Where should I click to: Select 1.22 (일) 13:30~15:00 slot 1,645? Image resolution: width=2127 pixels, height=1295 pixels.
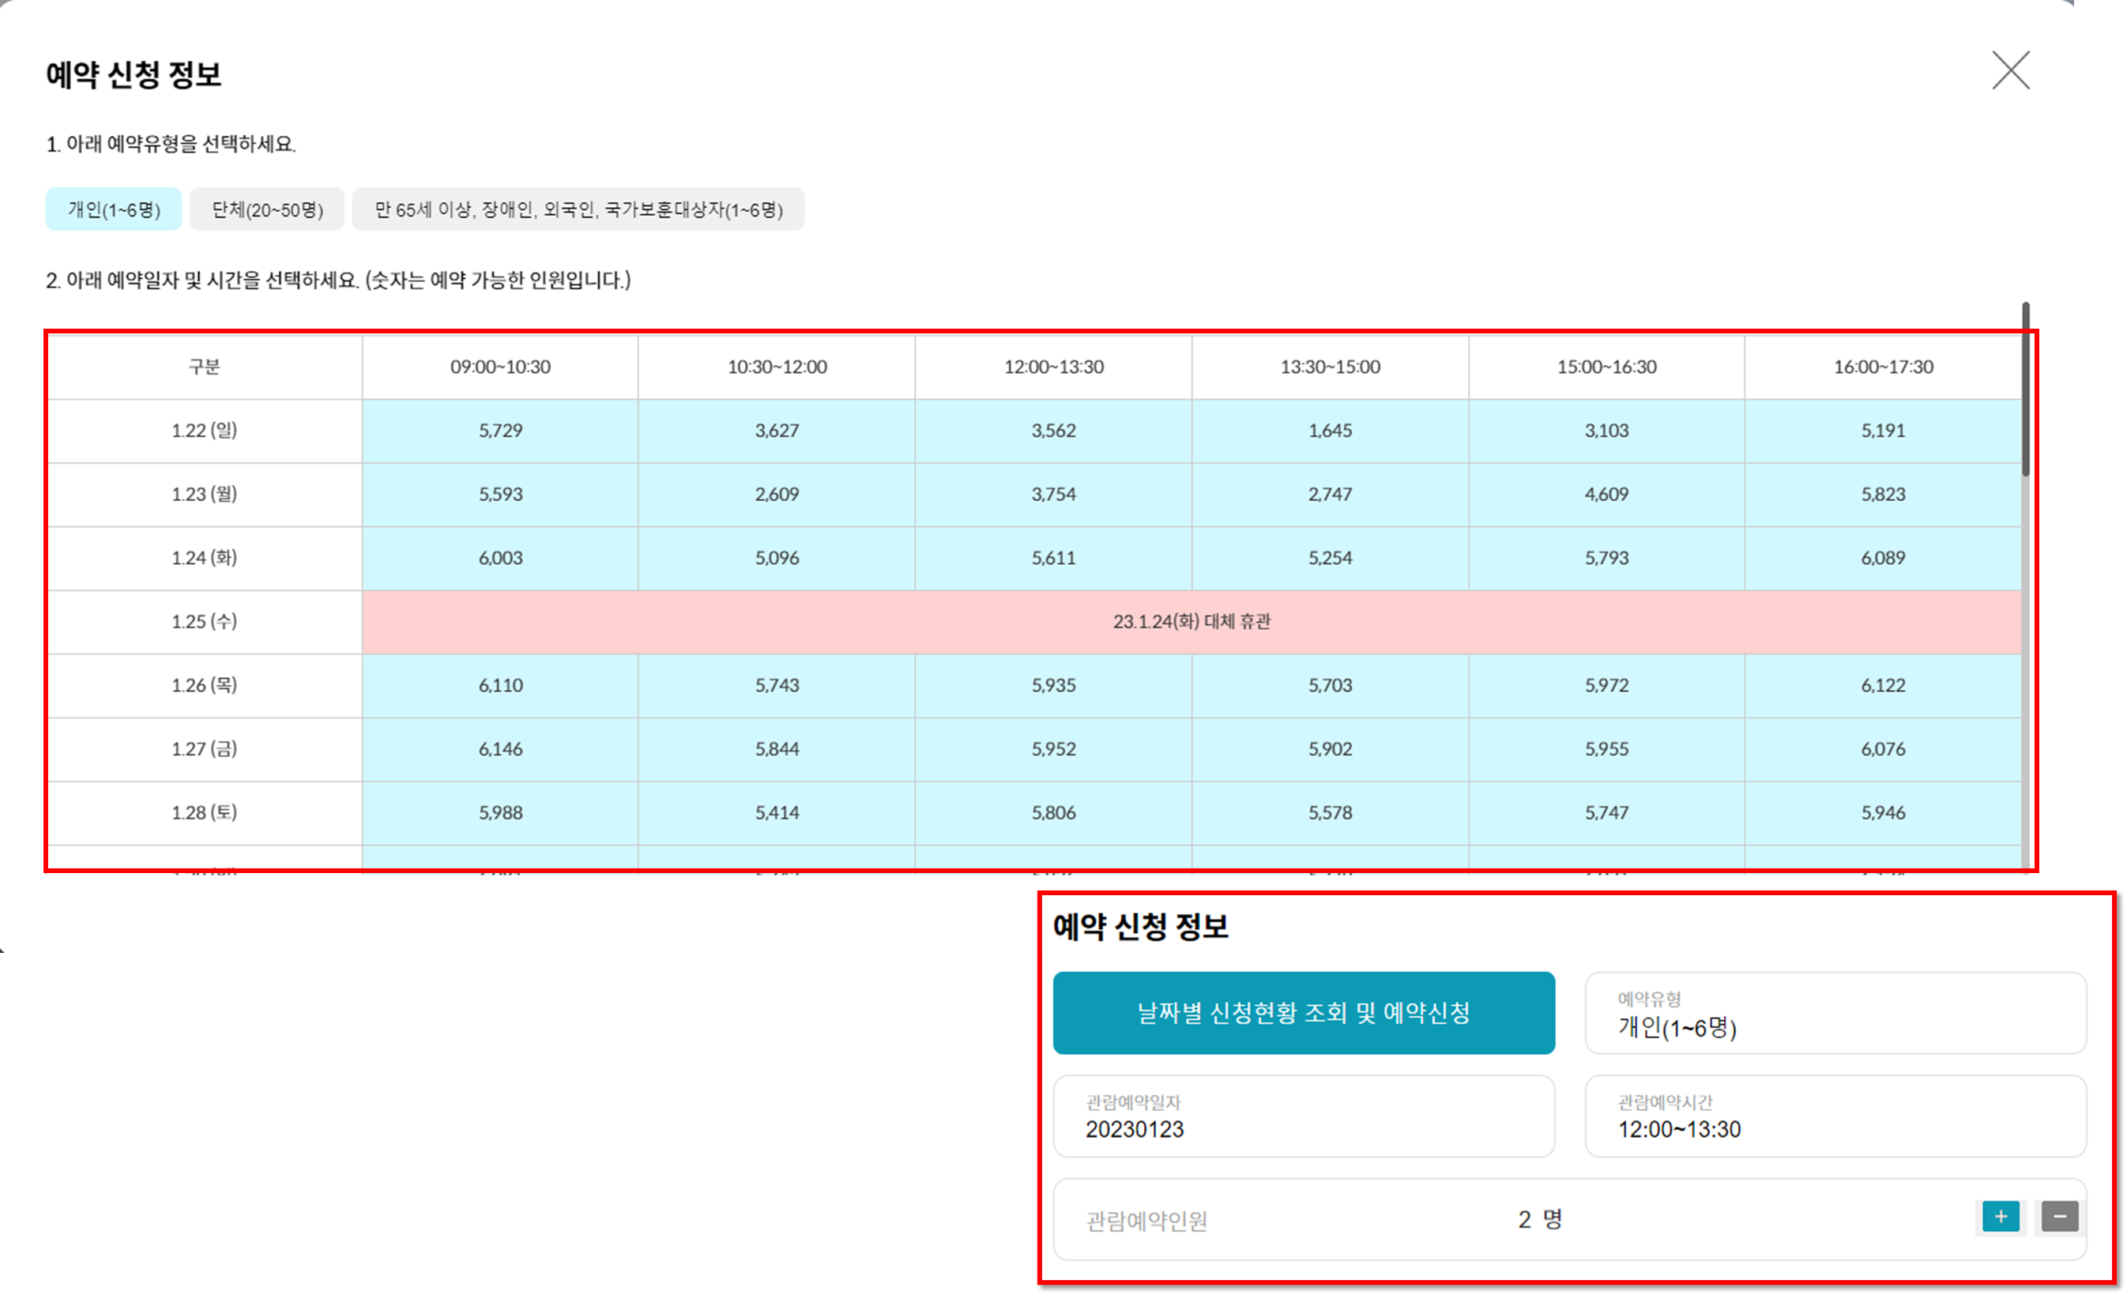point(1329,431)
